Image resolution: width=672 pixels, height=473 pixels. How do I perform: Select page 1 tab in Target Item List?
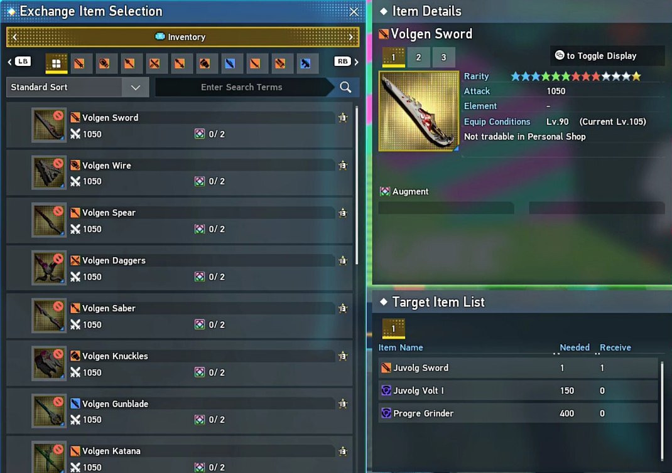pos(393,329)
